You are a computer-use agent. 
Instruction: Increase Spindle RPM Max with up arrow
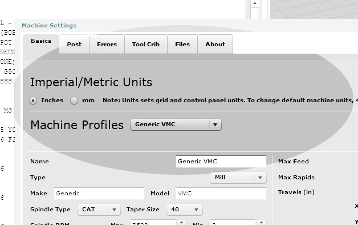tap(181, 222)
